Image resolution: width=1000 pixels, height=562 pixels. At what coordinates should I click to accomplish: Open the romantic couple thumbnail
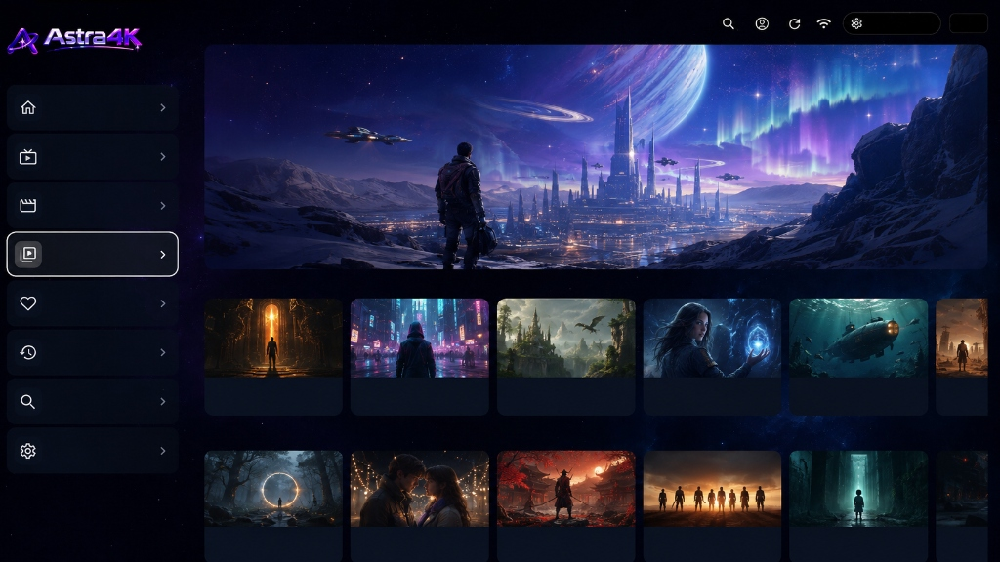420,489
